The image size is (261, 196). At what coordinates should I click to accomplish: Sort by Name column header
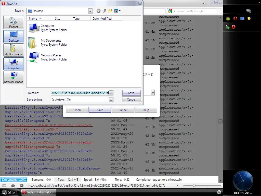(40, 18)
